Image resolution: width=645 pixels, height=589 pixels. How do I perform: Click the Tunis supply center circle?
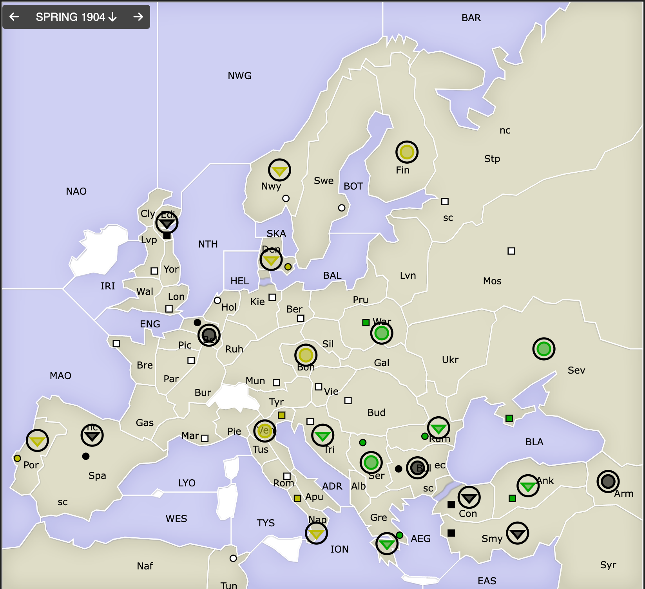pos(233,558)
